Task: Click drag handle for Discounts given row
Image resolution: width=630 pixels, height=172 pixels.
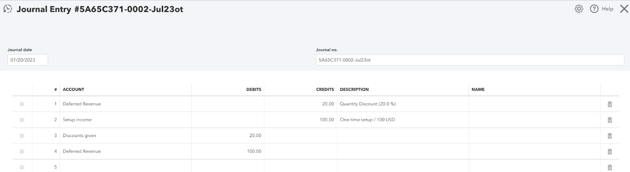Action: coord(22,135)
